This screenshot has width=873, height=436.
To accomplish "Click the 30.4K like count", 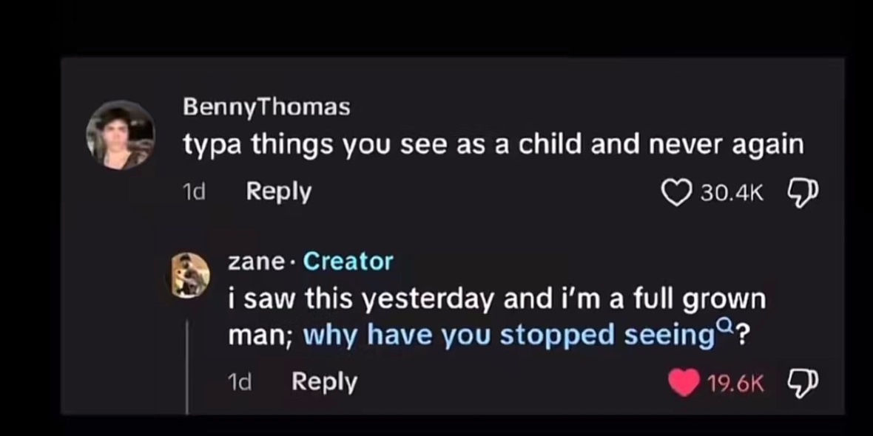I will click(x=731, y=194).
